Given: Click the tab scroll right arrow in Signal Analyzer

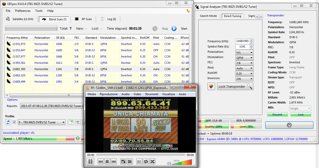Looking at the screenshot, I should coord(261,16).
